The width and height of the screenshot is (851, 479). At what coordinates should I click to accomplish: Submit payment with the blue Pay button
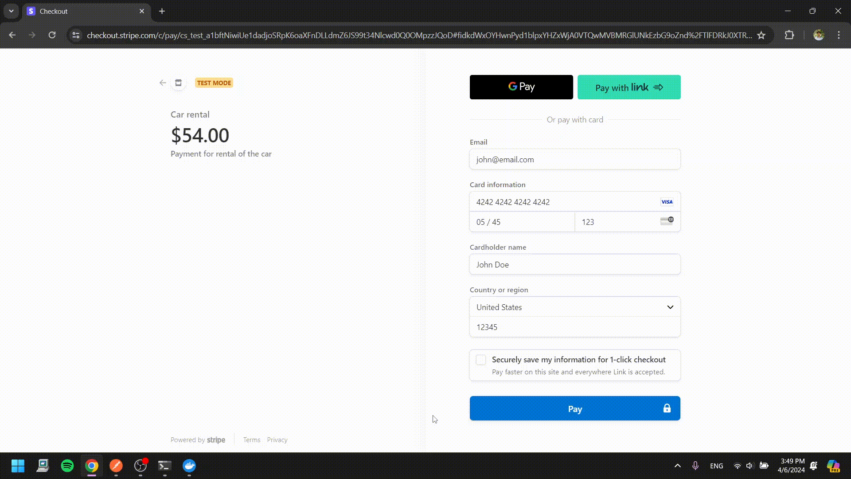[575, 408]
